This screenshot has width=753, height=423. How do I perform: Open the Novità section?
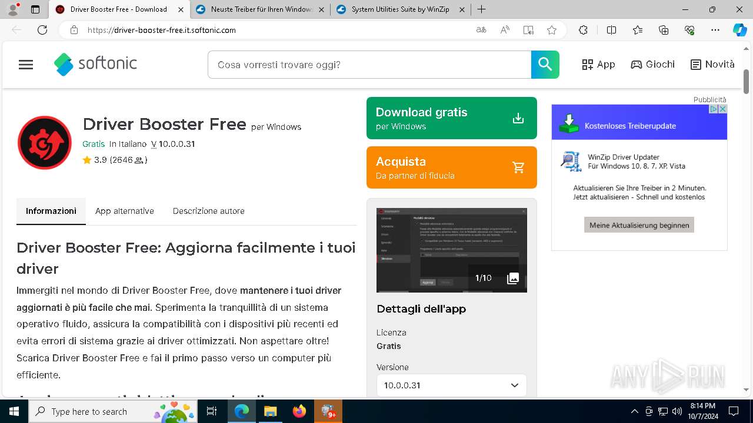712,65
